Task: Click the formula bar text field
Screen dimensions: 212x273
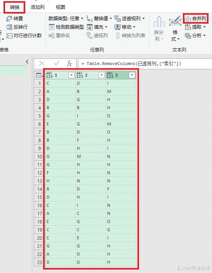Action: click(145, 64)
